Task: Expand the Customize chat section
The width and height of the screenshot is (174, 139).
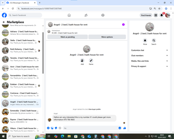Action: pos(150,50)
